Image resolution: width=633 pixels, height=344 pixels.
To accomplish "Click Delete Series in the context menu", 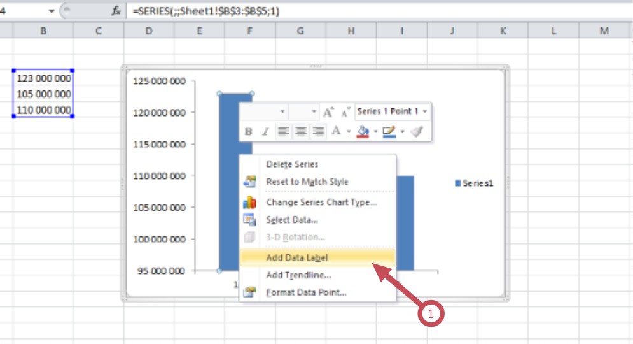I will coord(292,164).
